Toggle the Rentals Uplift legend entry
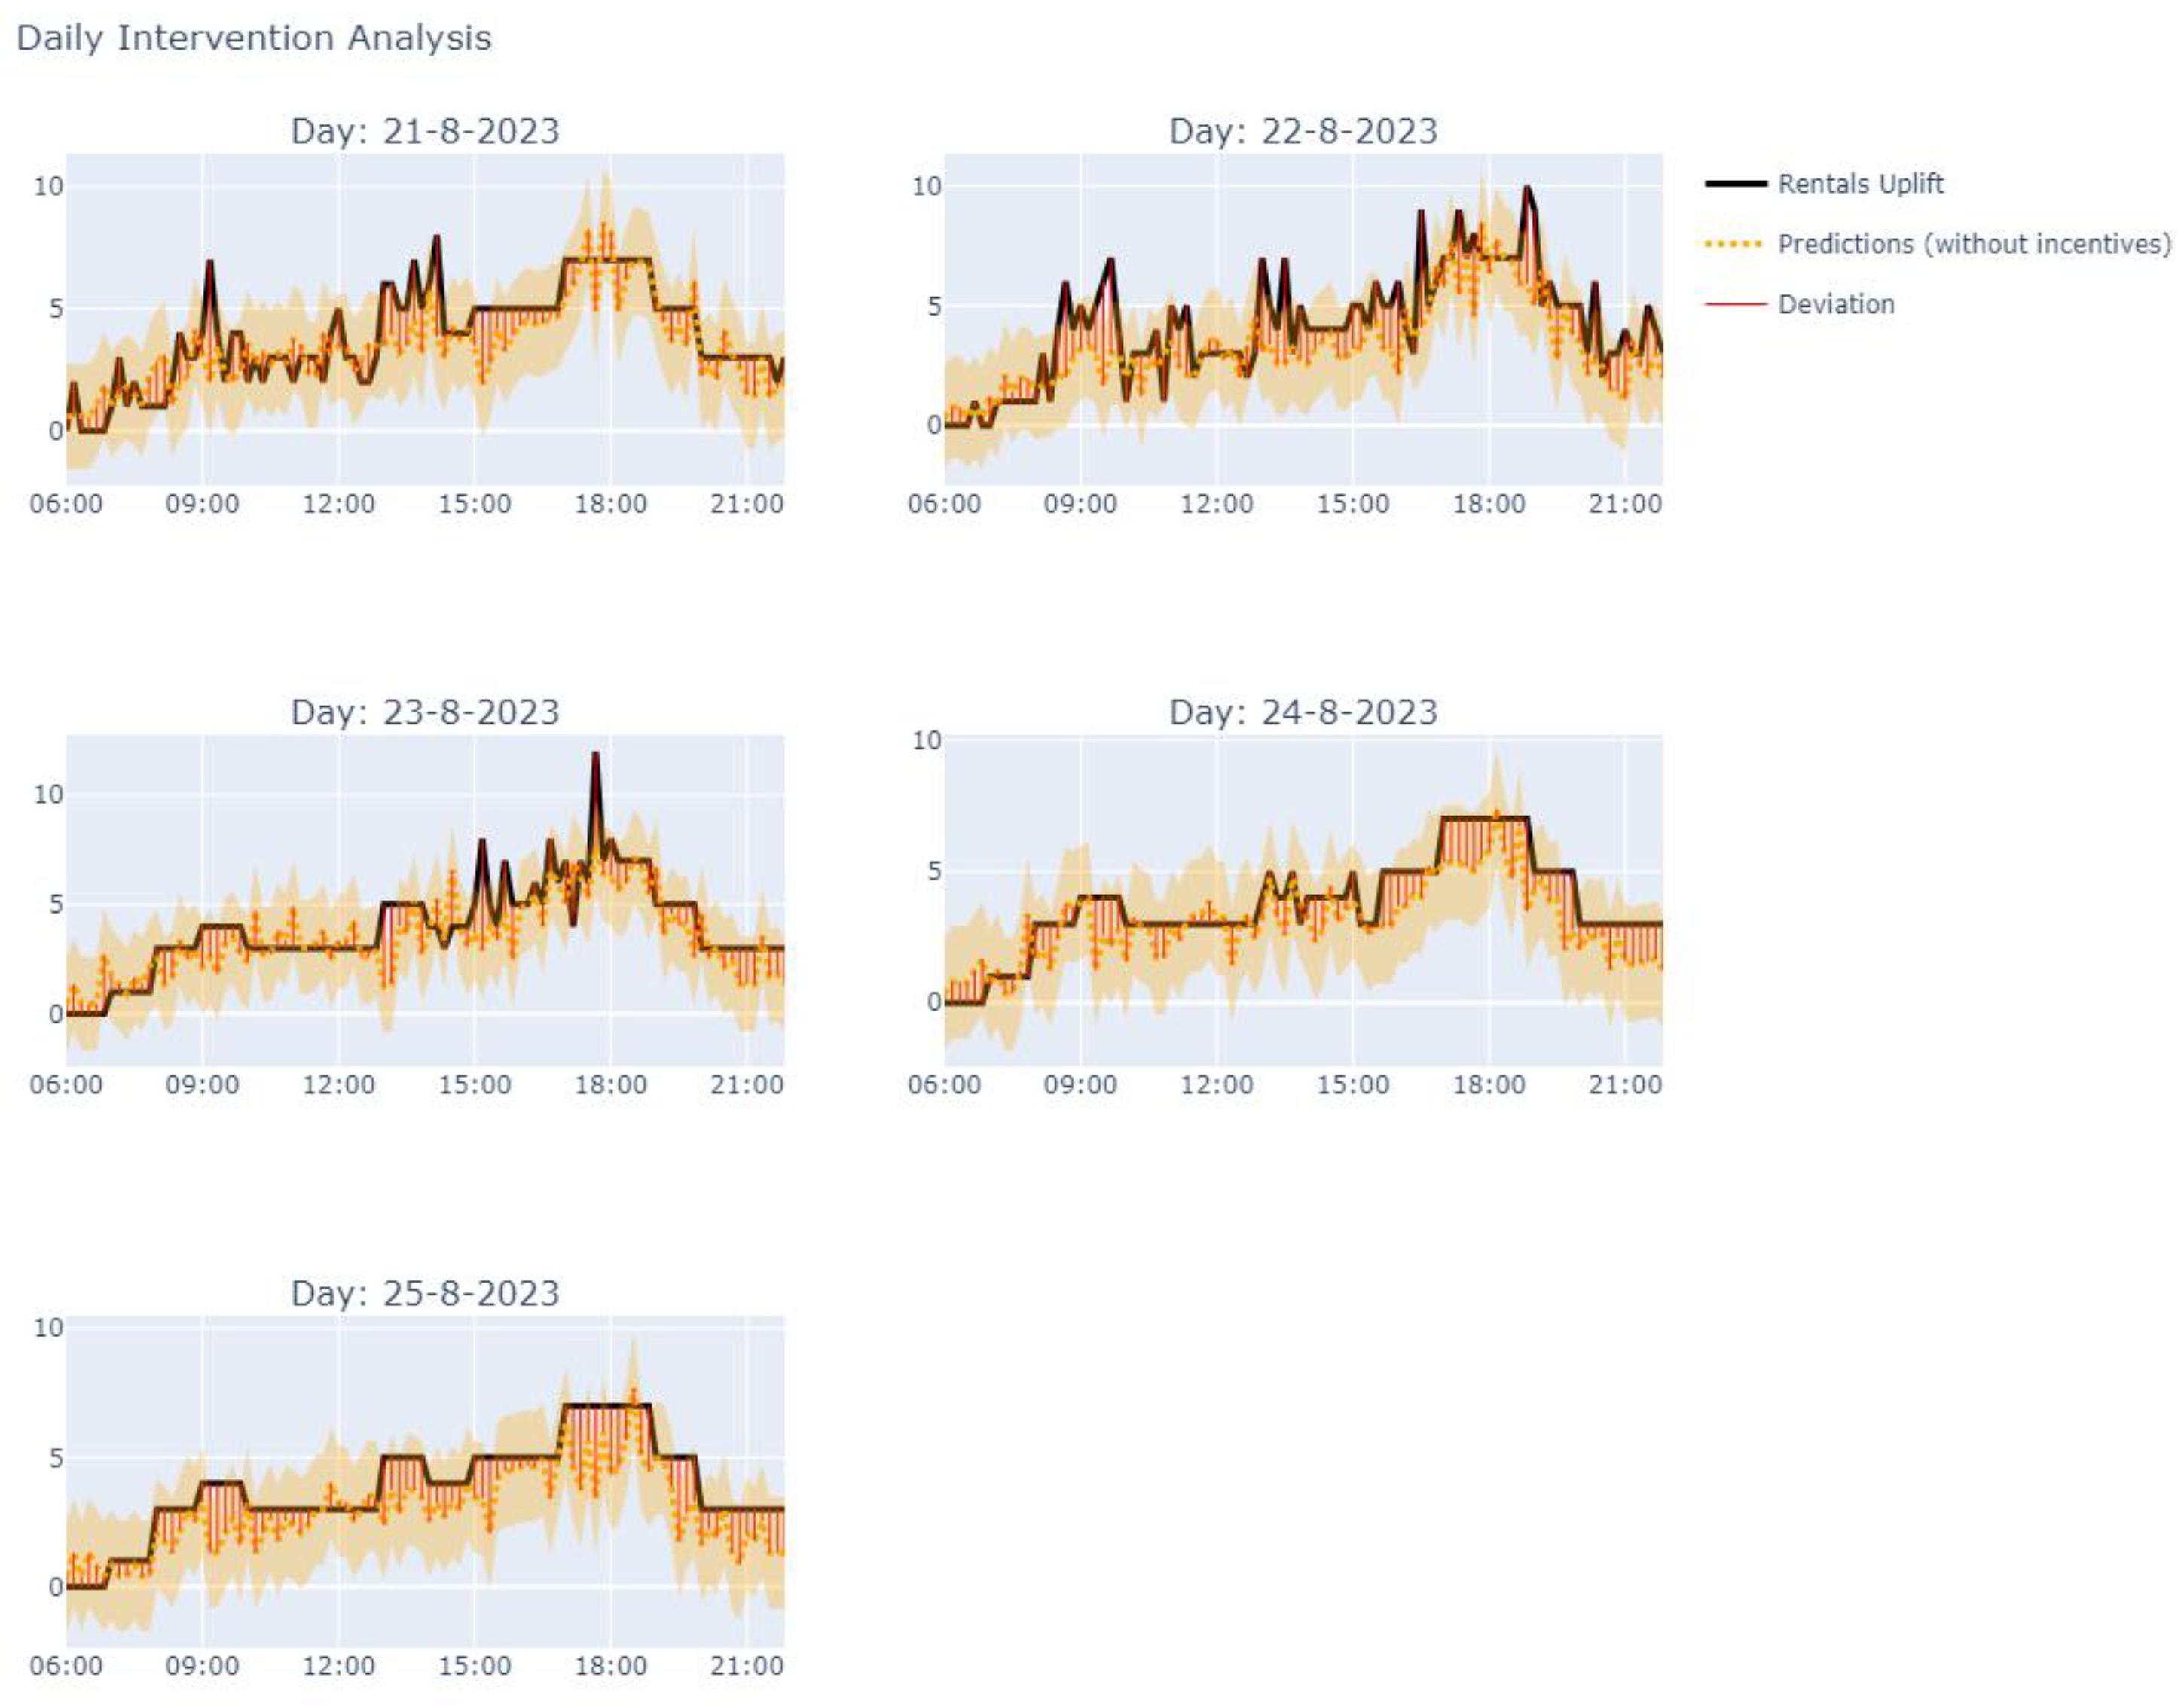The image size is (2184, 1705). point(1860,184)
